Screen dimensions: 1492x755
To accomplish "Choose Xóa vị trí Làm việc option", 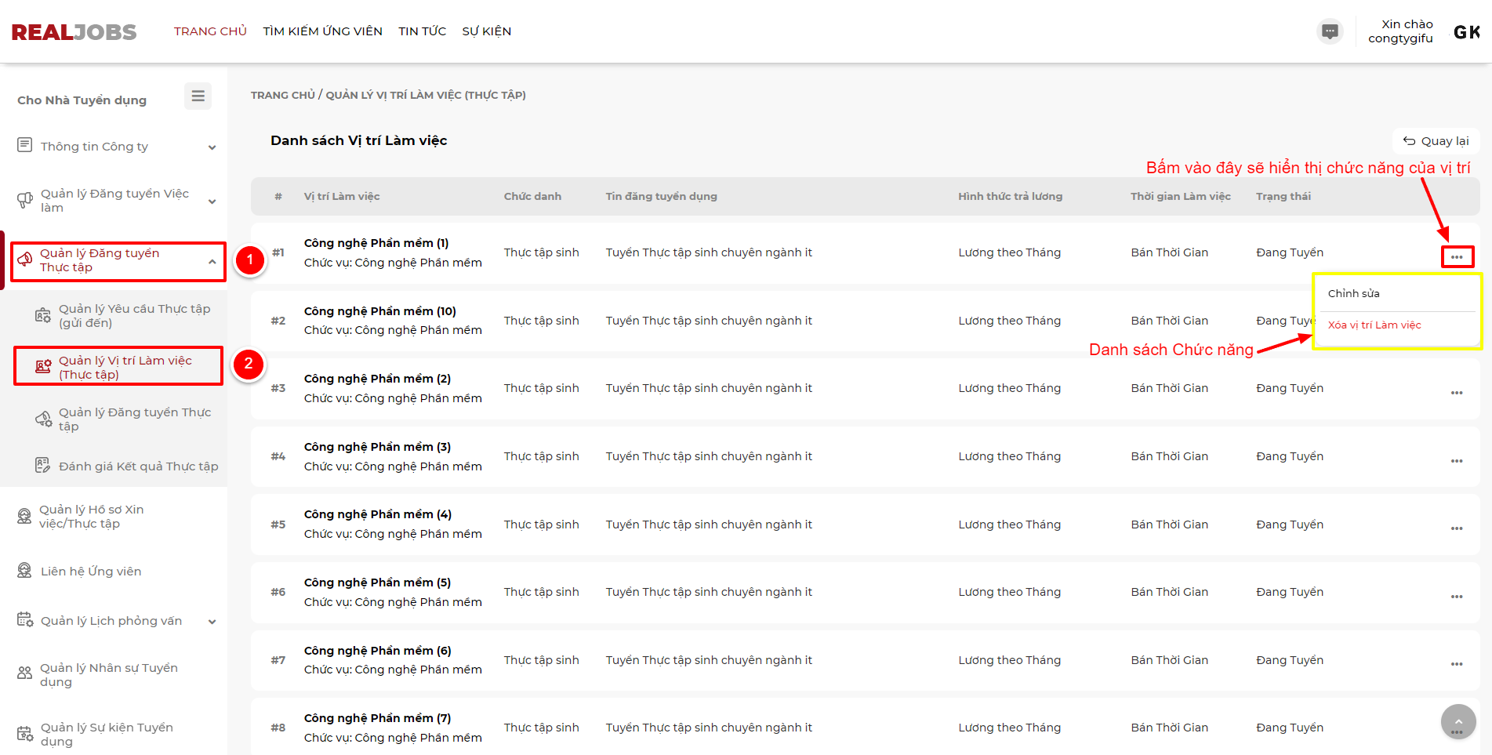I will (1374, 325).
